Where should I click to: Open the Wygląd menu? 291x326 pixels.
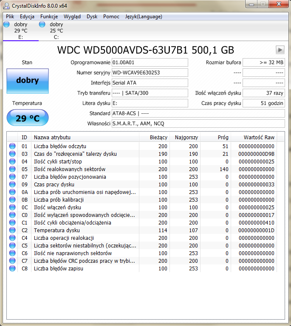pyautogui.click(x=72, y=17)
